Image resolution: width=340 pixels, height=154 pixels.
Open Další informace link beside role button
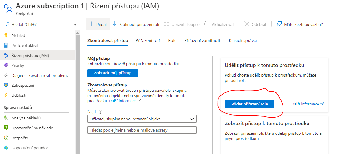pyautogui.click(x=308, y=104)
